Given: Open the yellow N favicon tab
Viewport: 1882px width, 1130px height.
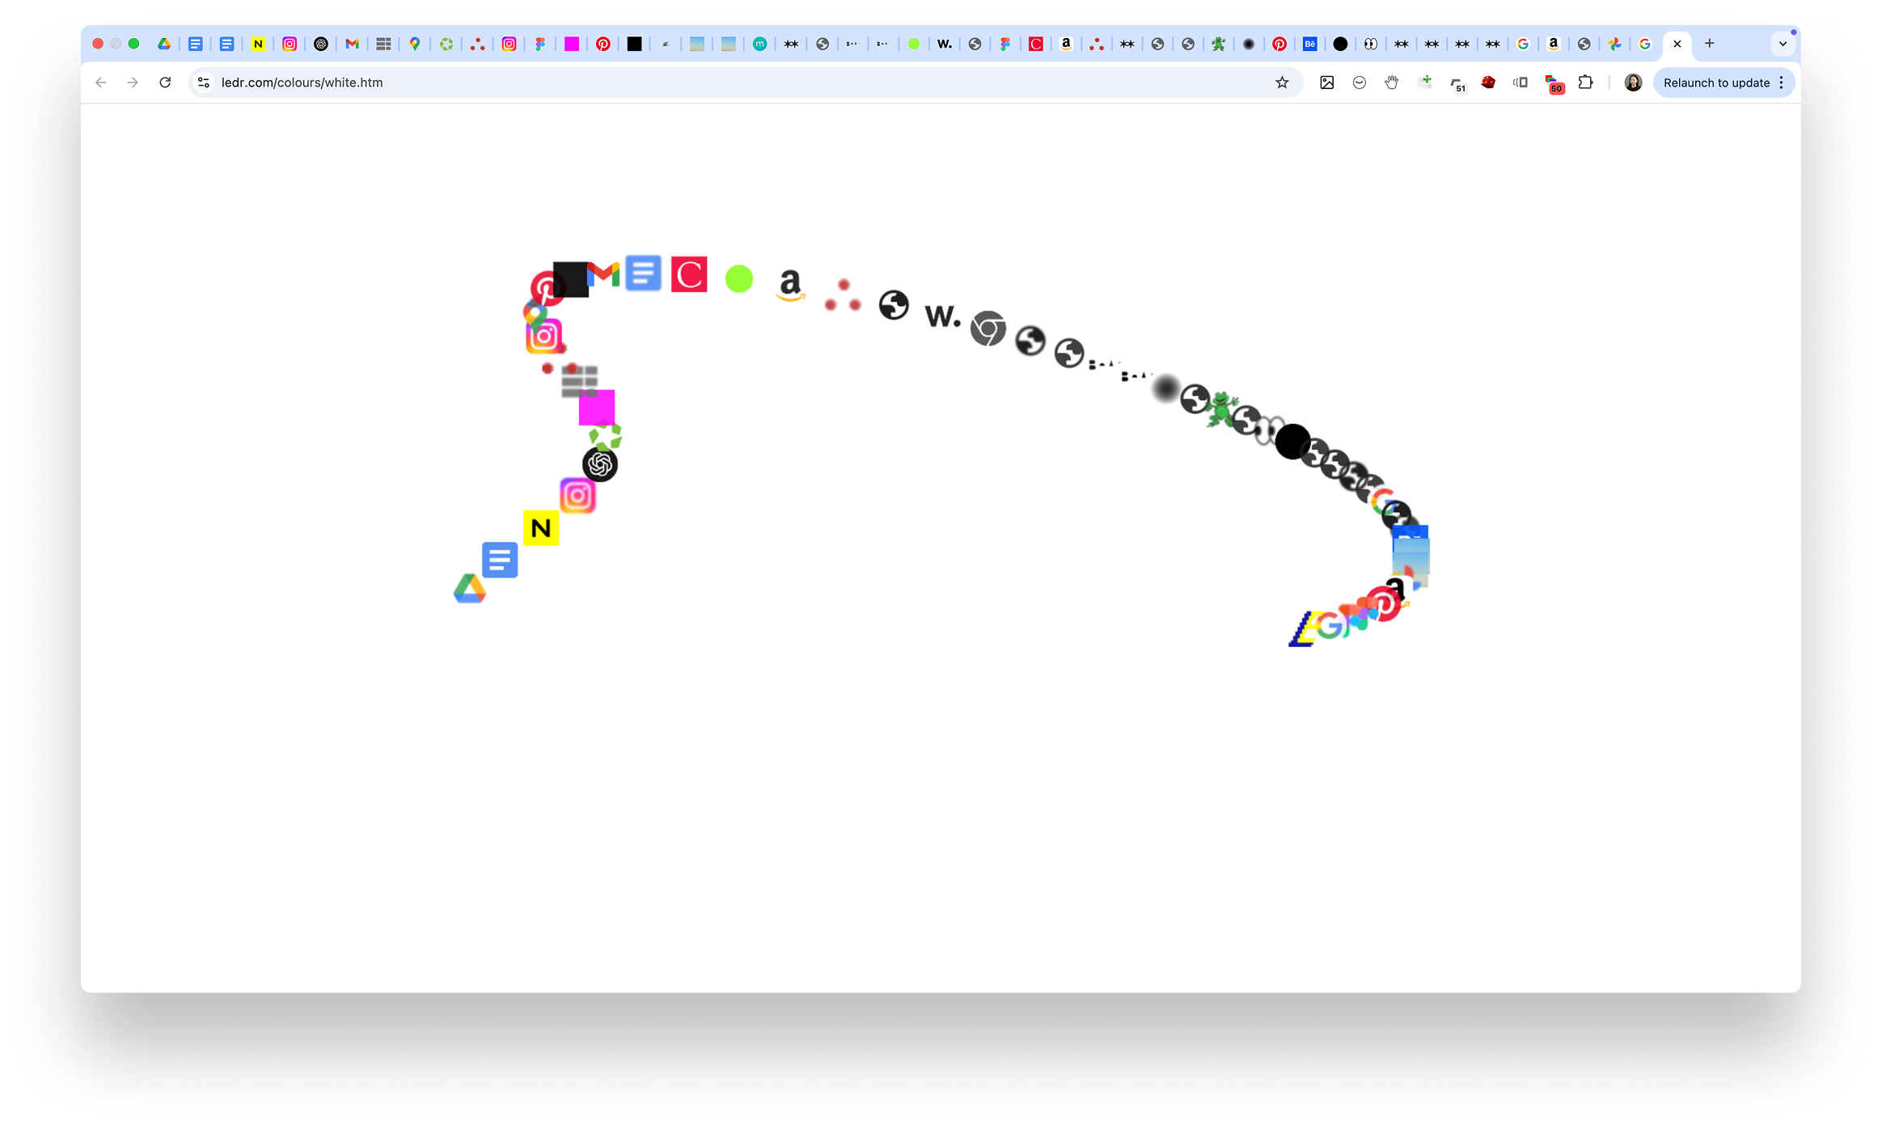Looking at the screenshot, I should [258, 44].
